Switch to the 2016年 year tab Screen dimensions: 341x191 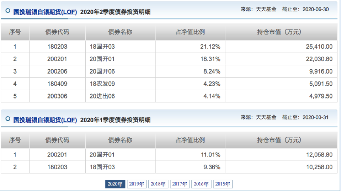pos(201,184)
